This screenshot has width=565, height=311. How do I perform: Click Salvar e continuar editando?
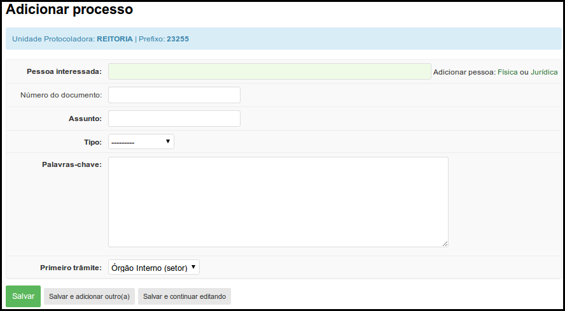[x=185, y=296]
